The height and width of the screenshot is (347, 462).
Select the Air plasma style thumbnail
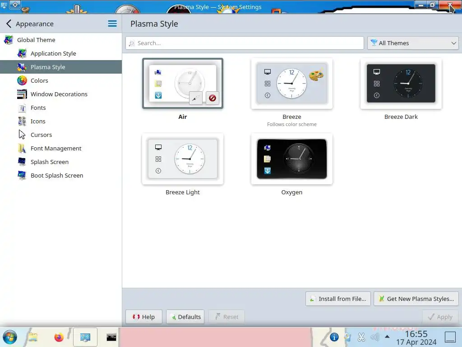[183, 84]
